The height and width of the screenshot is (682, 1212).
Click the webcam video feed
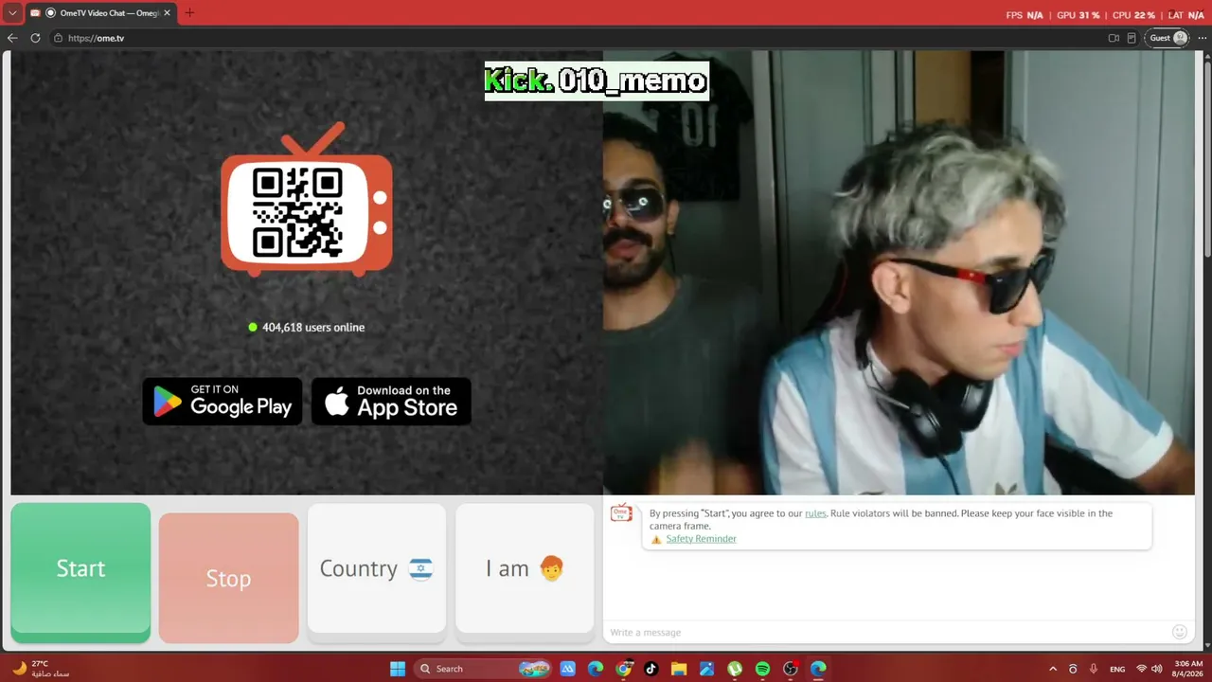(x=899, y=273)
